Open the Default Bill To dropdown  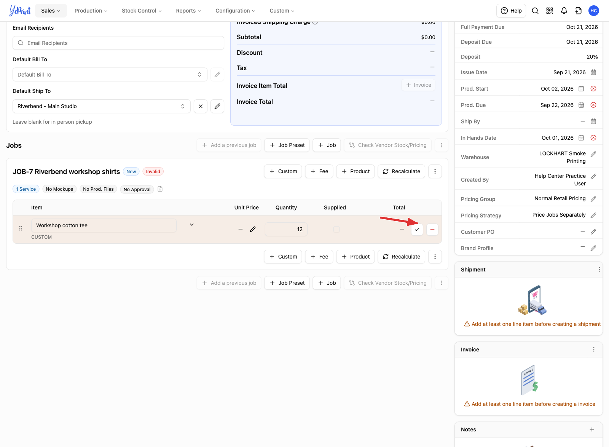(110, 75)
